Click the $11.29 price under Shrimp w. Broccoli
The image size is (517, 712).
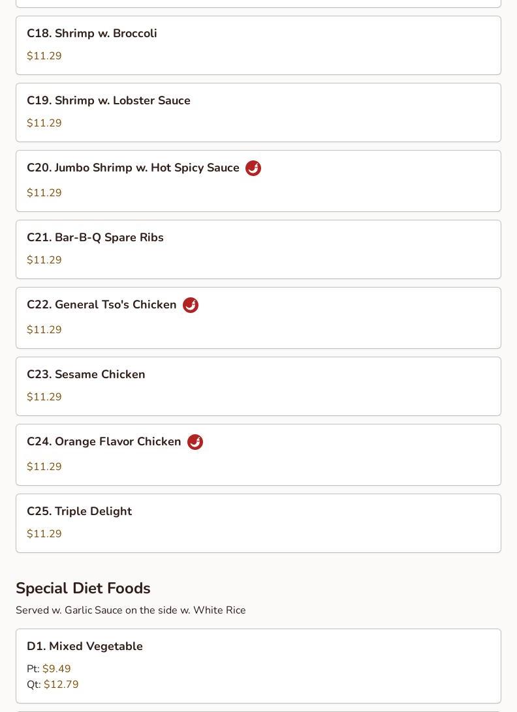44,56
